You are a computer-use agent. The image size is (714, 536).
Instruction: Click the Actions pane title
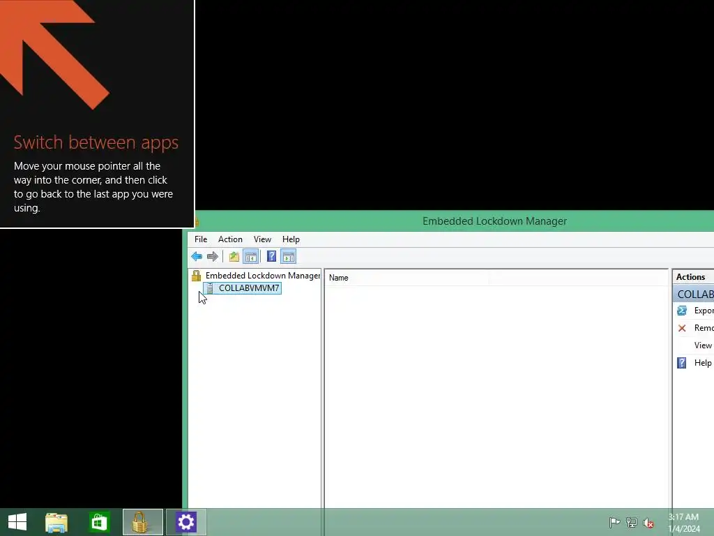[x=691, y=276]
